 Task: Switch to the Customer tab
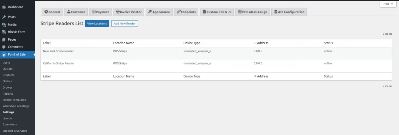pyautogui.click(x=76, y=12)
